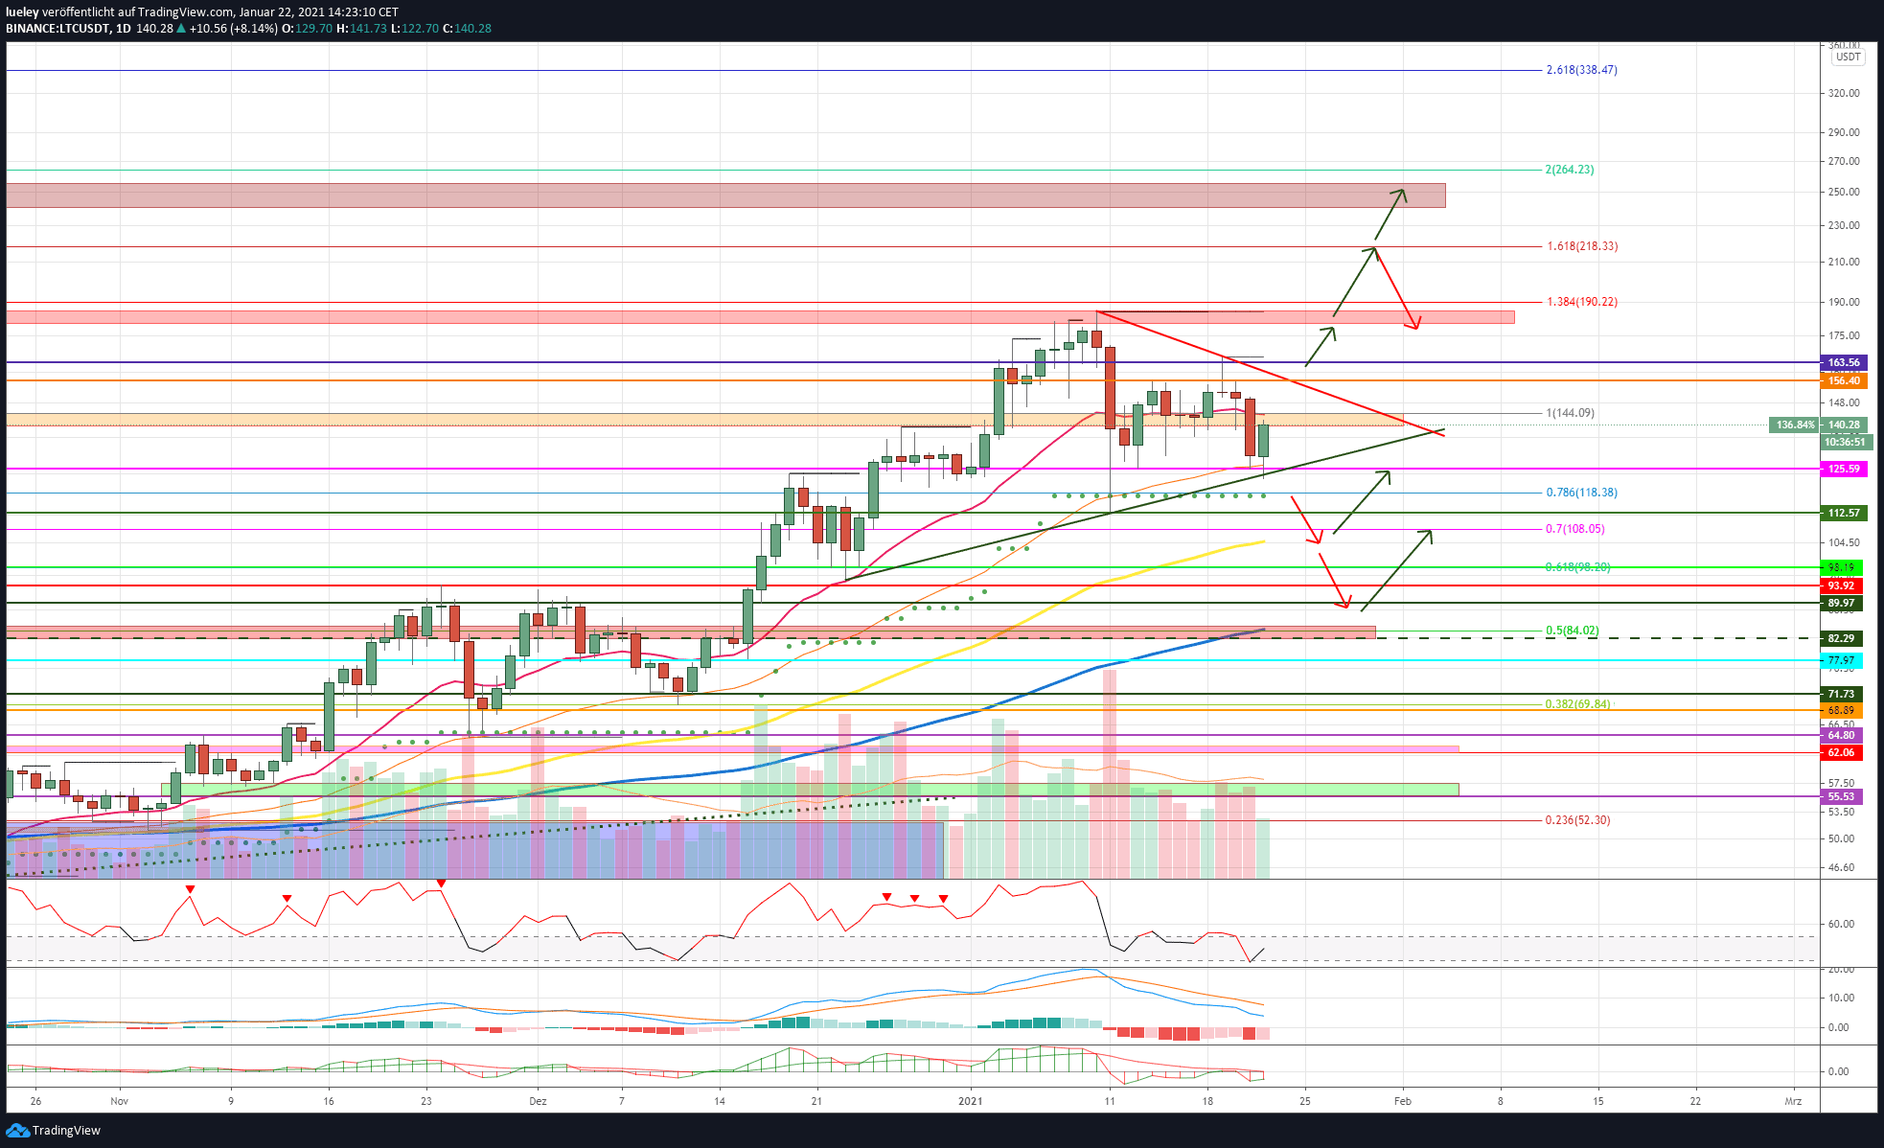
Task: Click the 2021 date label on time axis
Action: (x=971, y=1102)
